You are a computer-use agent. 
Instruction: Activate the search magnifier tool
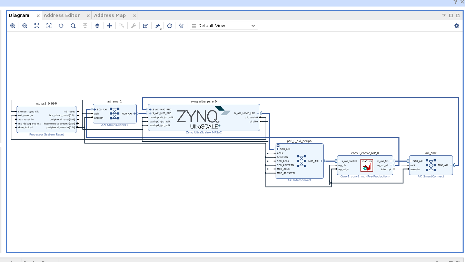[73, 26]
